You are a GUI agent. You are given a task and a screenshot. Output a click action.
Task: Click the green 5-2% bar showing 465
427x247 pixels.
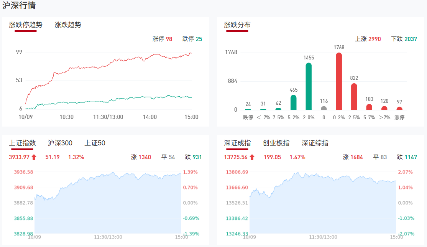point(294,102)
